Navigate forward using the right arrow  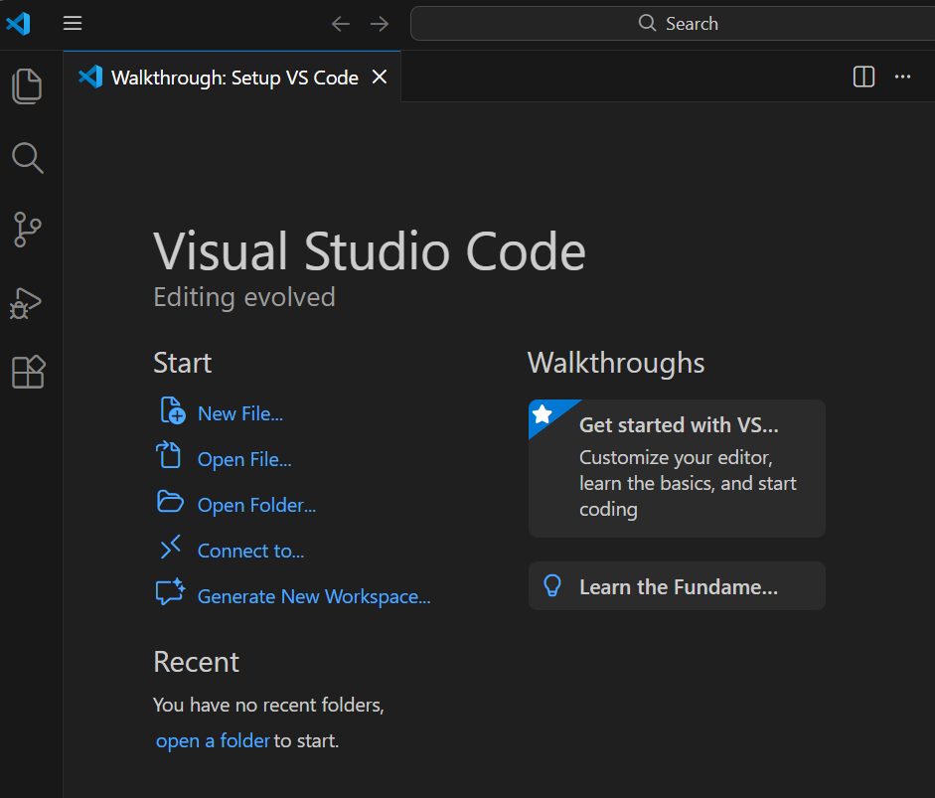point(380,24)
